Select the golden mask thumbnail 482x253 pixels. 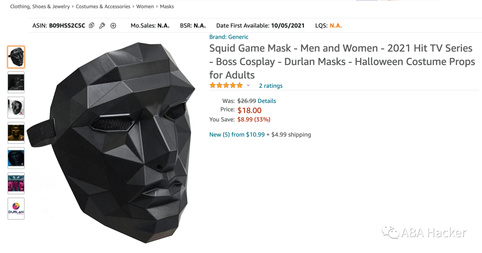coord(16,133)
